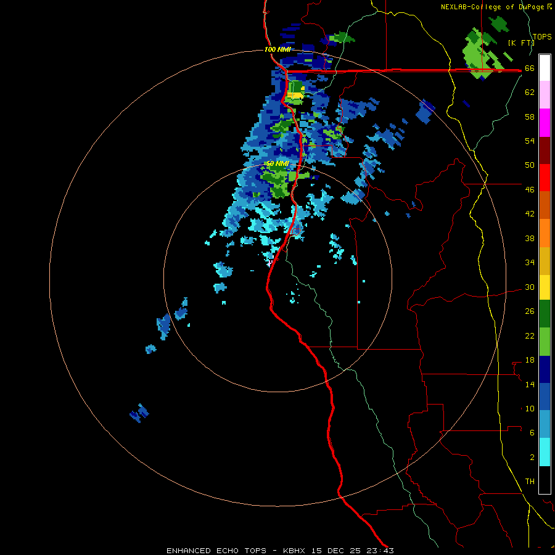Click the light green 22 kft legend swatch
555x555 pixels.
[x=545, y=343]
